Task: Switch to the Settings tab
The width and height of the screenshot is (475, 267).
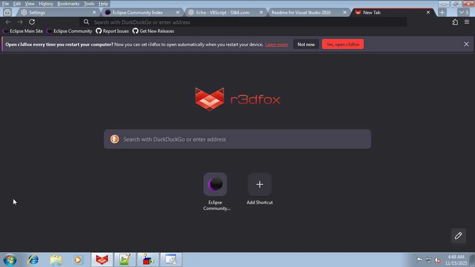Action: point(58,12)
